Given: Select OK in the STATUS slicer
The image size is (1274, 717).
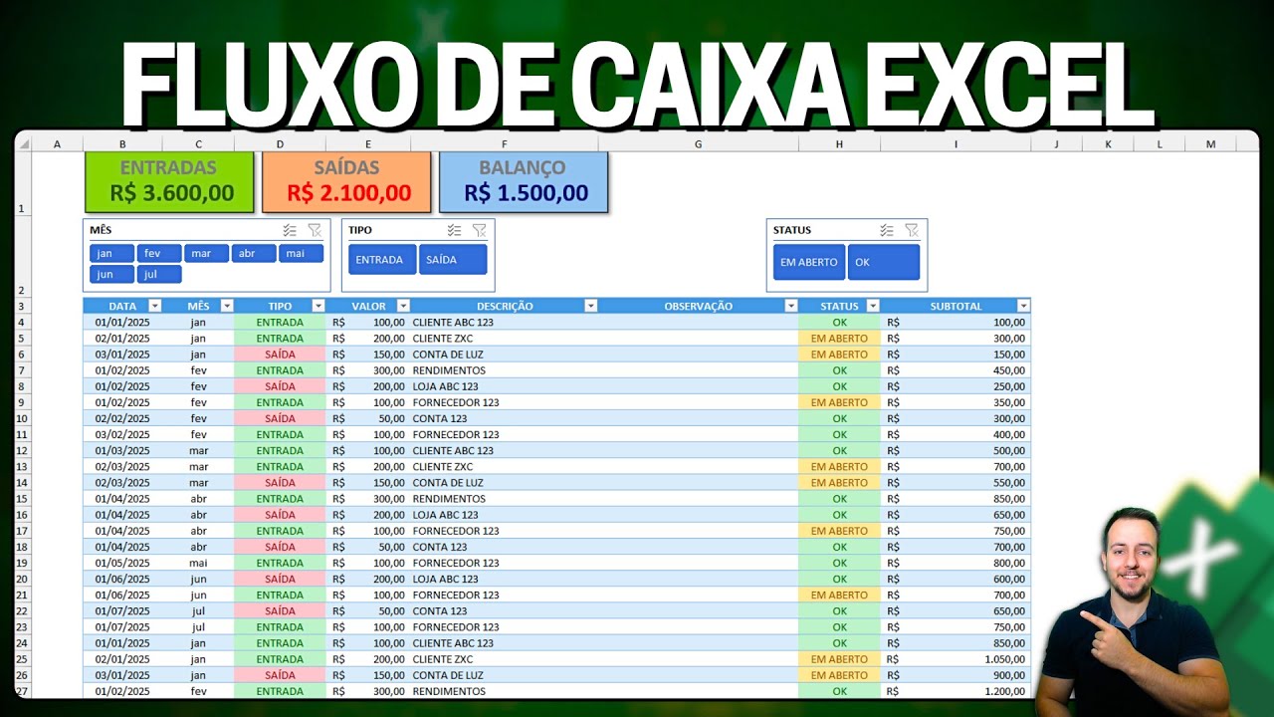Looking at the screenshot, I should point(884,262).
